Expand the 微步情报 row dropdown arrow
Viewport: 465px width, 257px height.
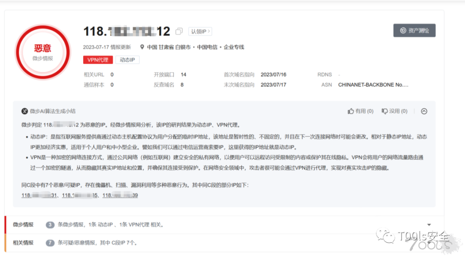pyautogui.click(x=429, y=225)
